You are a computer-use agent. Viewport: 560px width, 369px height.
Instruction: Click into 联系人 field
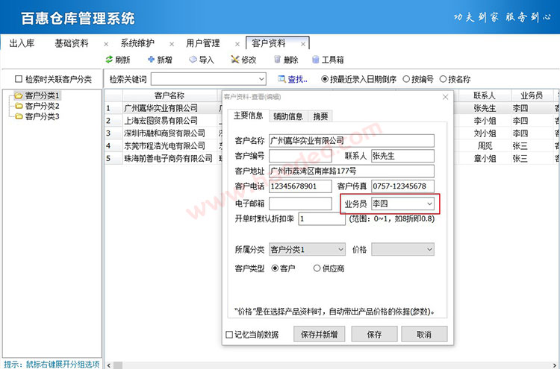(x=402, y=156)
